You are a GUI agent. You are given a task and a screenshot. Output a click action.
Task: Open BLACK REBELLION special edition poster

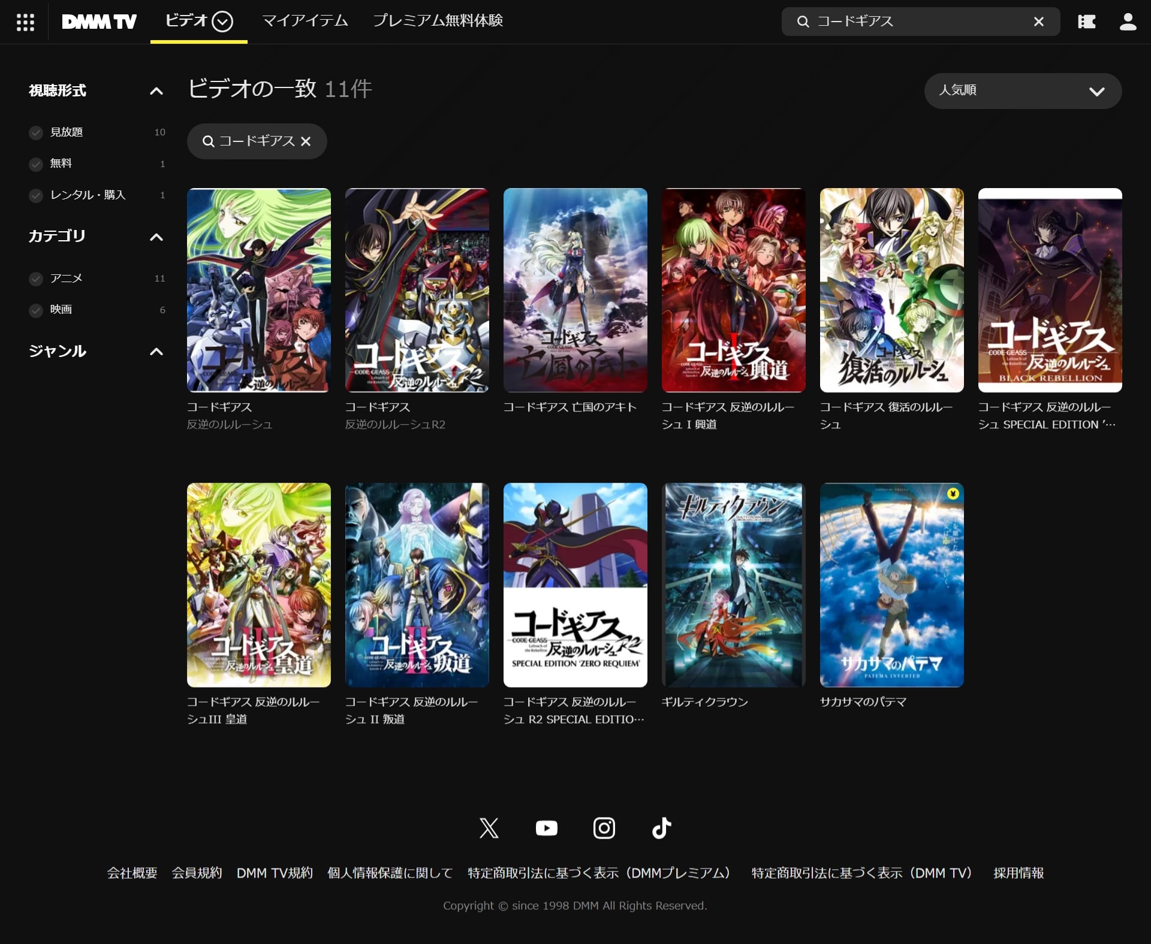(1050, 291)
